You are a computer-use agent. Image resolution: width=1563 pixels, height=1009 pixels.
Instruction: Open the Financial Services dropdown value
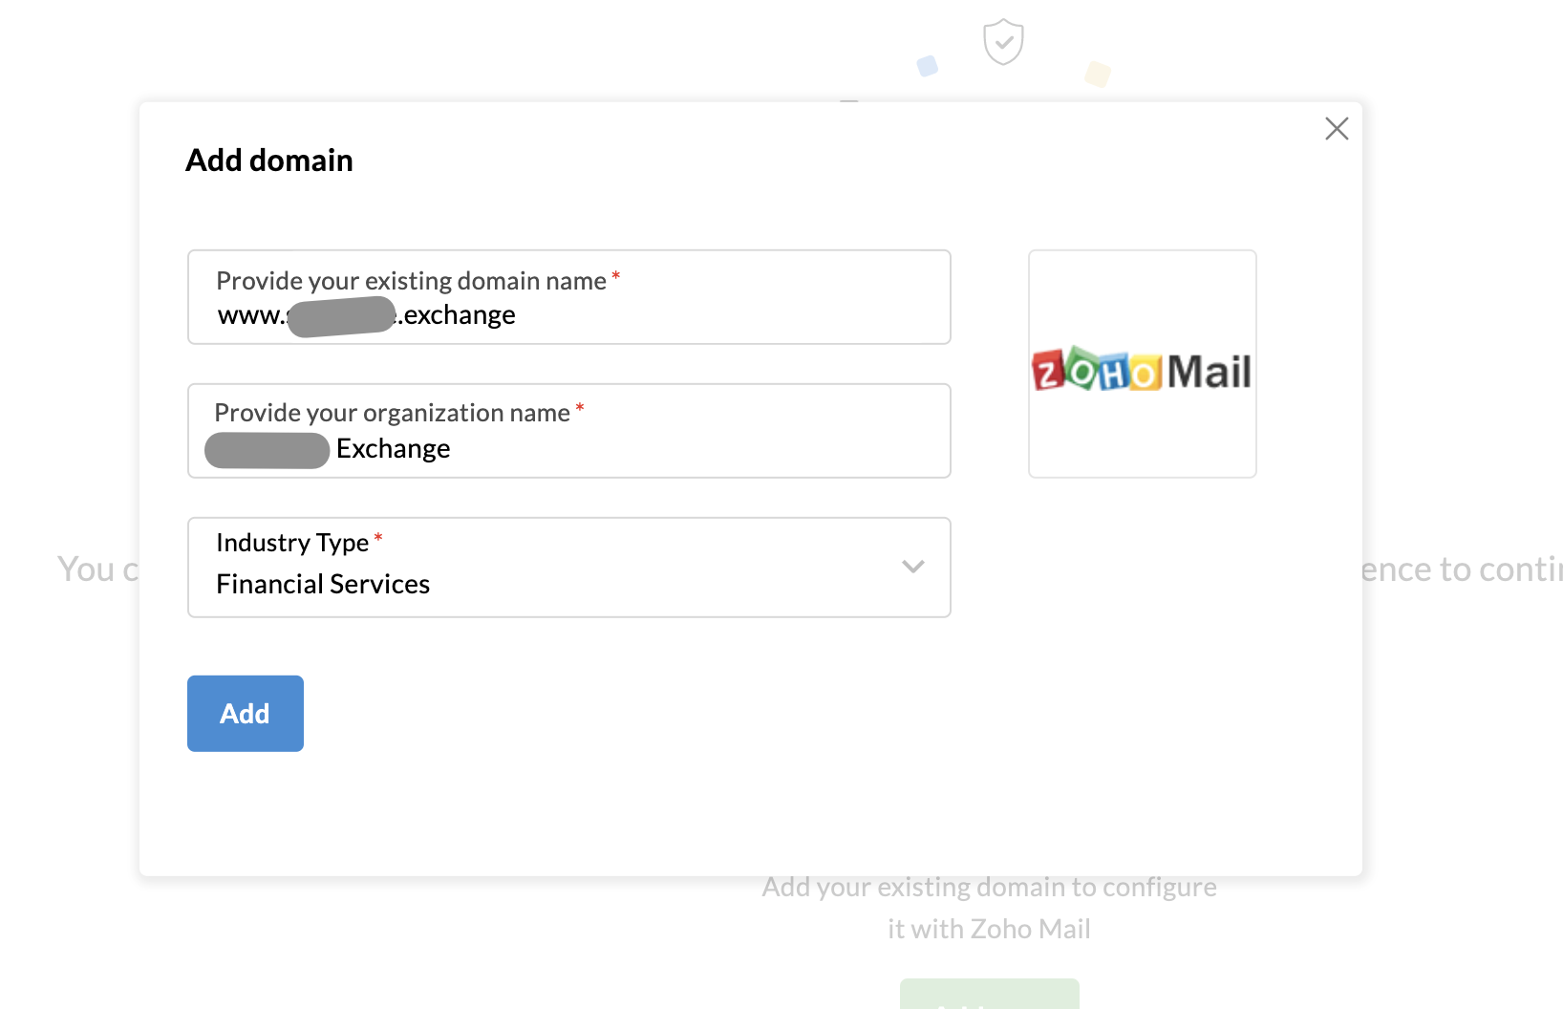coord(323,584)
